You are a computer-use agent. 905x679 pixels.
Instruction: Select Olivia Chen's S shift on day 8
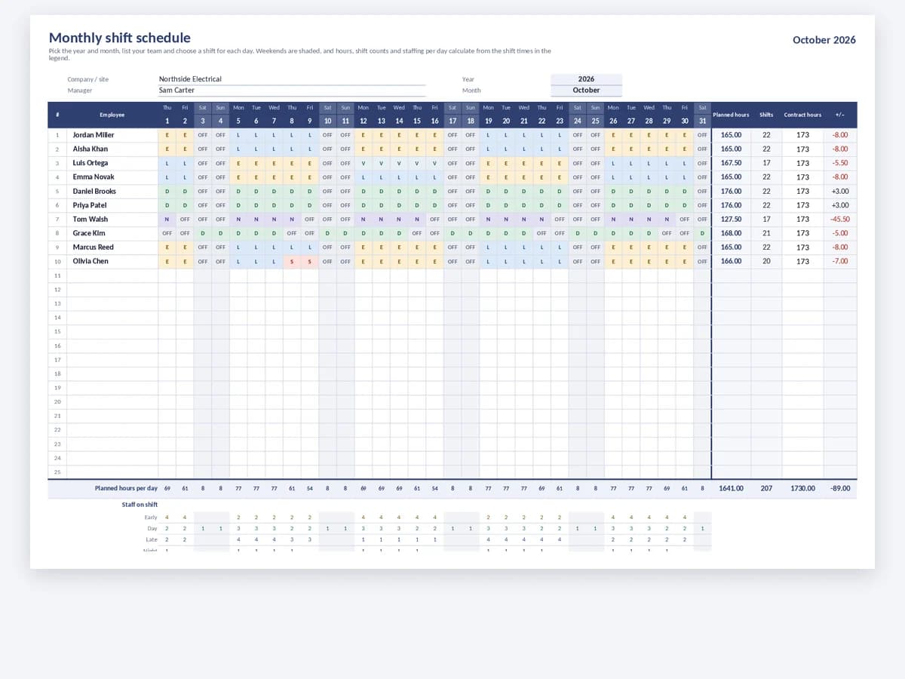tap(292, 261)
